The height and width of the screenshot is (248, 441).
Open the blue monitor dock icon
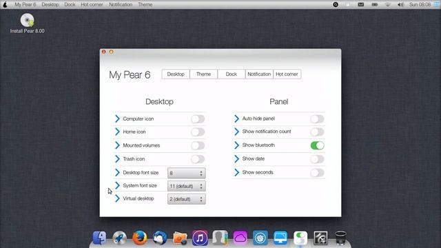tap(280, 238)
